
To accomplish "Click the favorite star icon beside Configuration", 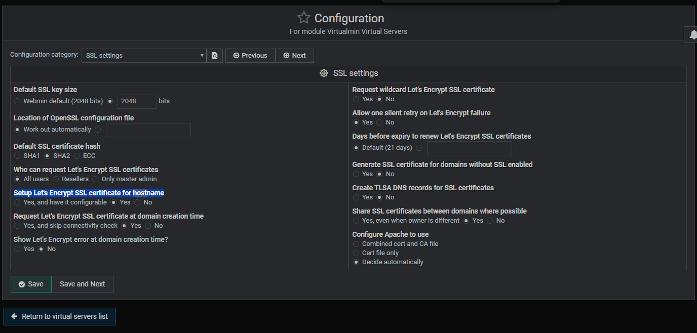I will 303,18.
